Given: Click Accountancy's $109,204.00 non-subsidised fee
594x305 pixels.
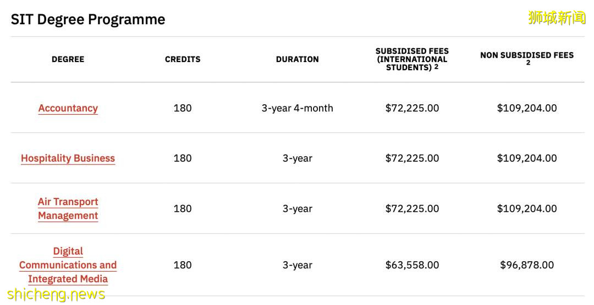Looking at the screenshot, I should coord(527,108).
